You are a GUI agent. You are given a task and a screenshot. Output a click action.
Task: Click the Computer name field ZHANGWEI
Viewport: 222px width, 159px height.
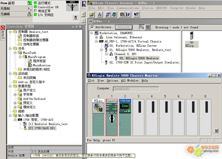coord(136,89)
